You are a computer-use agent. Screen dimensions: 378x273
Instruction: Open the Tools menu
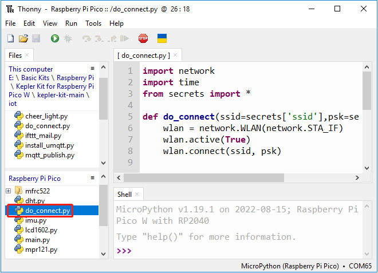[93, 23]
